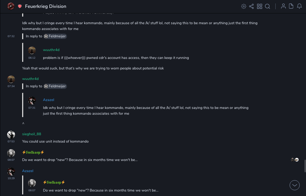
Task: Open the apps grid icon
Action: pyautogui.click(x=260, y=6)
